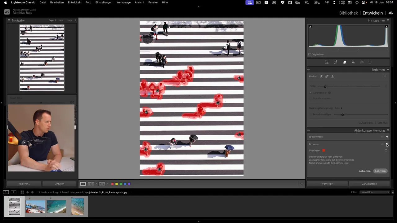This screenshot has height=223, width=397.
Task: Click the red Überlagern color swatch
Action: coord(323,150)
